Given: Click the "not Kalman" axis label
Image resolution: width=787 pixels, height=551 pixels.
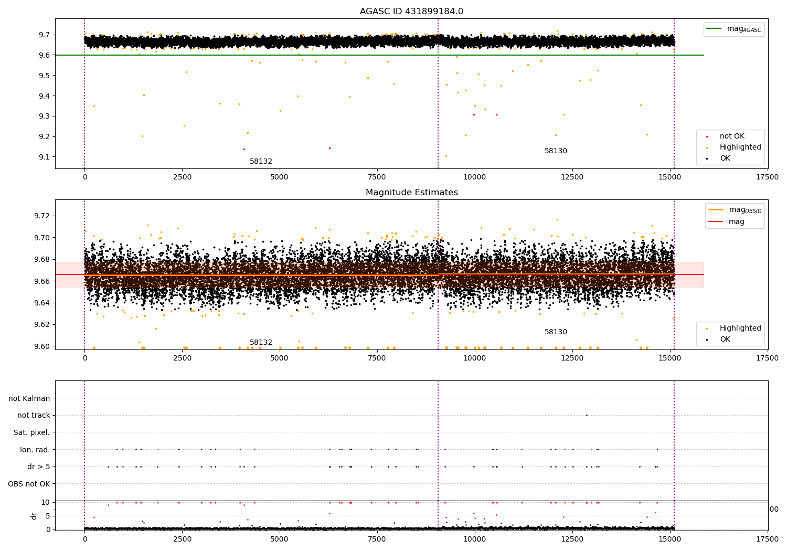Looking at the screenshot, I should point(29,398).
